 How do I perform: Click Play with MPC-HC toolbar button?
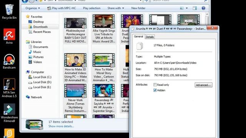coord(61,8)
